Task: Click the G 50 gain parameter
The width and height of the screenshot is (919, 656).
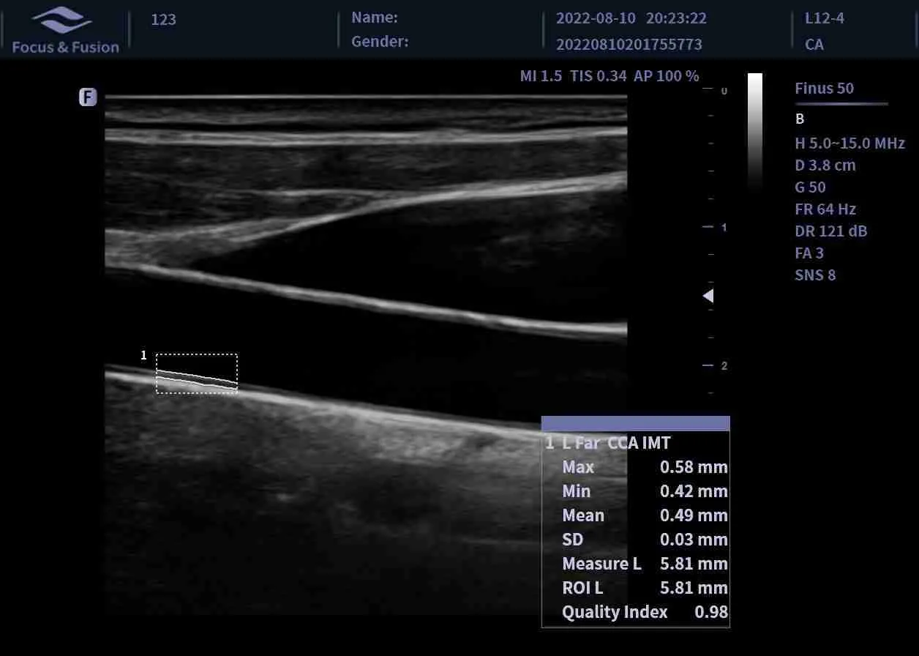Action: click(x=810, y=187)
